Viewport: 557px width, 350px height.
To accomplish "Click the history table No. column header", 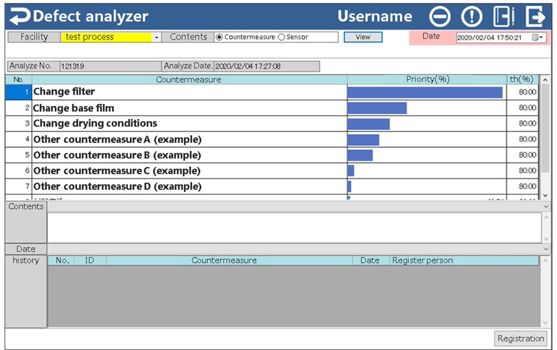I will pyautogui.click(x=61, y=261).
